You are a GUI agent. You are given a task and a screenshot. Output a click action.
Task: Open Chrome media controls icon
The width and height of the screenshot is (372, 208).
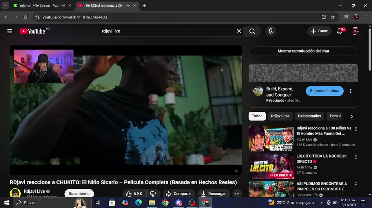coord(346,17)
